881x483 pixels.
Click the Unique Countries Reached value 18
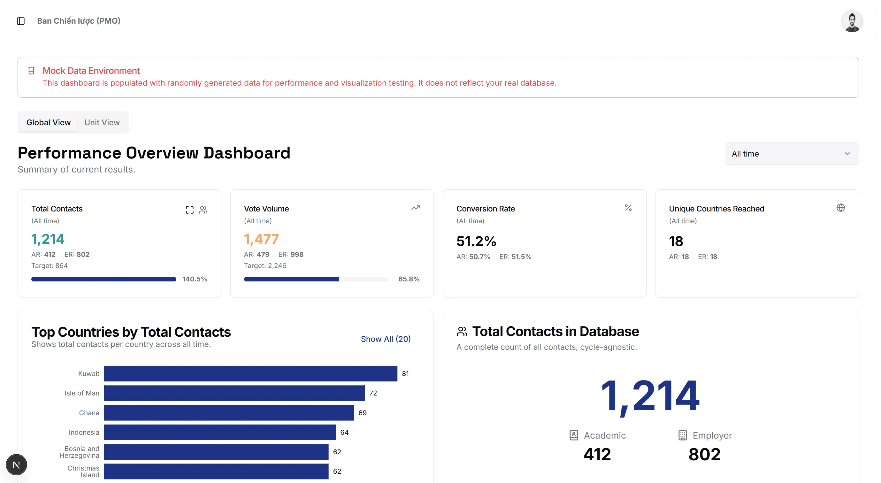pos(676,241)
